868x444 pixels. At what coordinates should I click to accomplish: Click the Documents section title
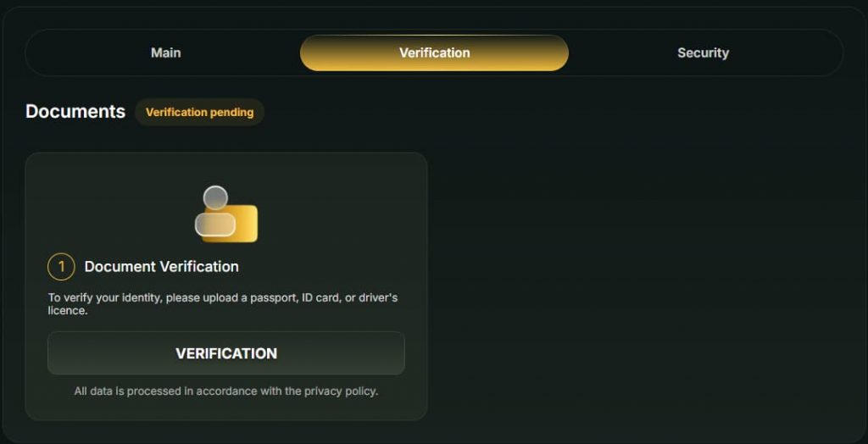[75, 111]
